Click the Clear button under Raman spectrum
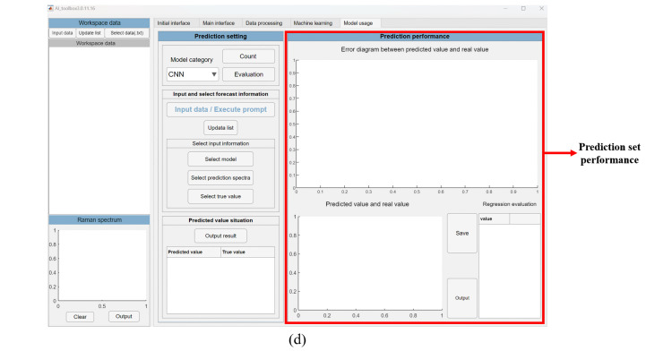Screen dimensions: 646x351 [80, 317]
